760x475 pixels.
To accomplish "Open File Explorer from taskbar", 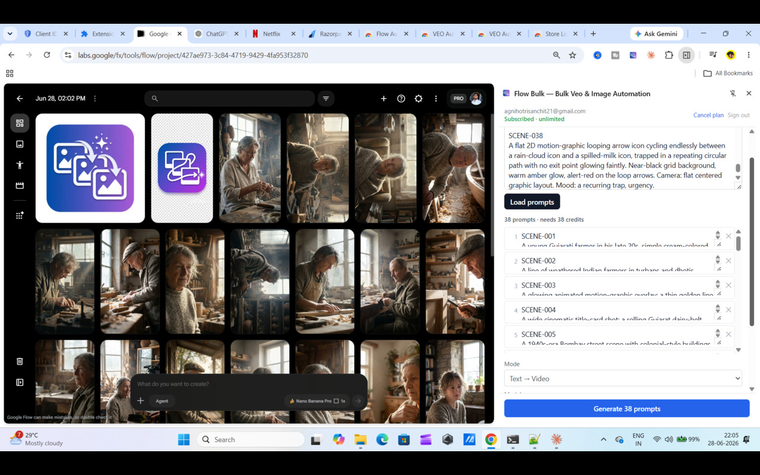I will coord(360,439).
